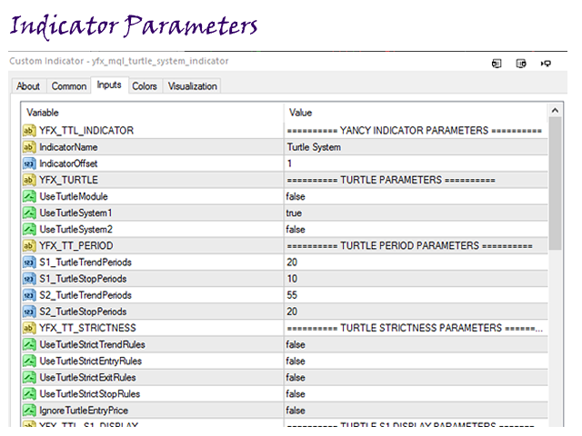Click the 'Turtle System' IndicatorName value
This screenshot has height=436, width=582.
pos(314,147)
